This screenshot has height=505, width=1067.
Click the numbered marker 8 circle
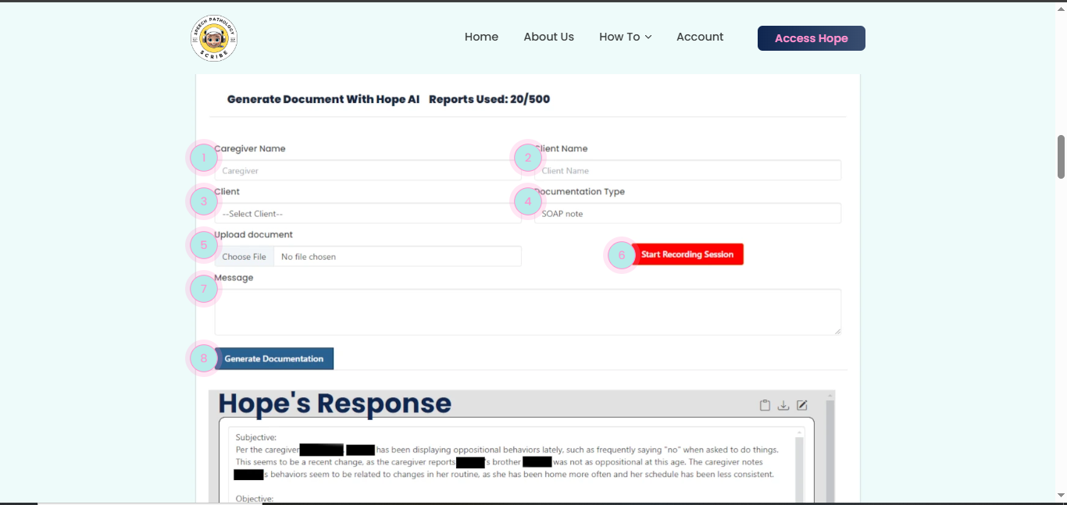tap(204, 359)
